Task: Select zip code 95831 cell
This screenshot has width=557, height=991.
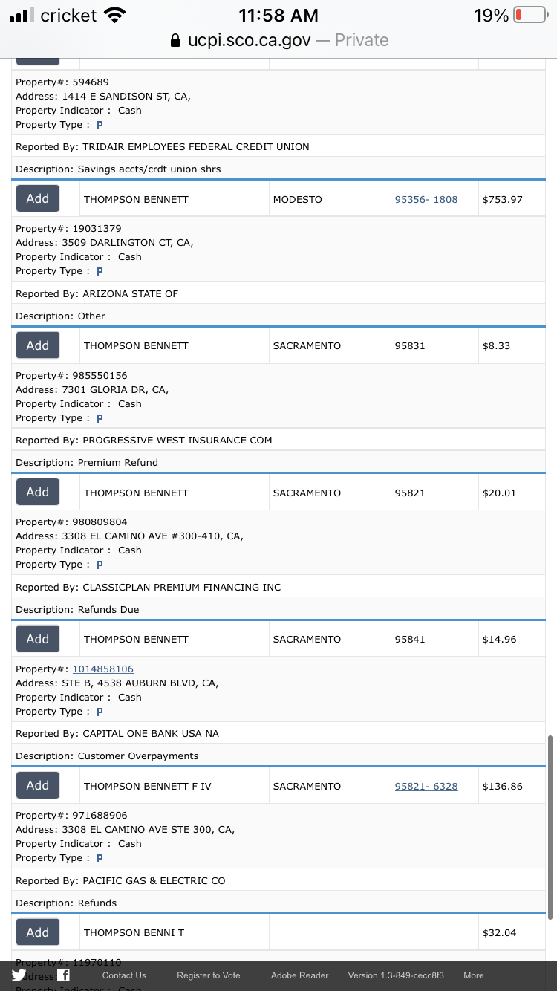Action: click(x=434, y=345)
